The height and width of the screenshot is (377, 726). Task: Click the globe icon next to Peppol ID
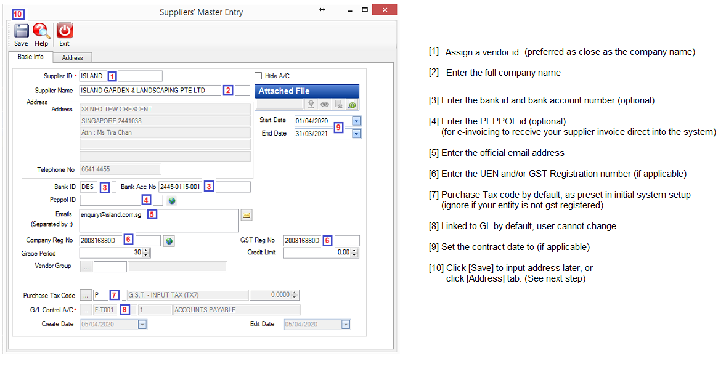[172, 200]
